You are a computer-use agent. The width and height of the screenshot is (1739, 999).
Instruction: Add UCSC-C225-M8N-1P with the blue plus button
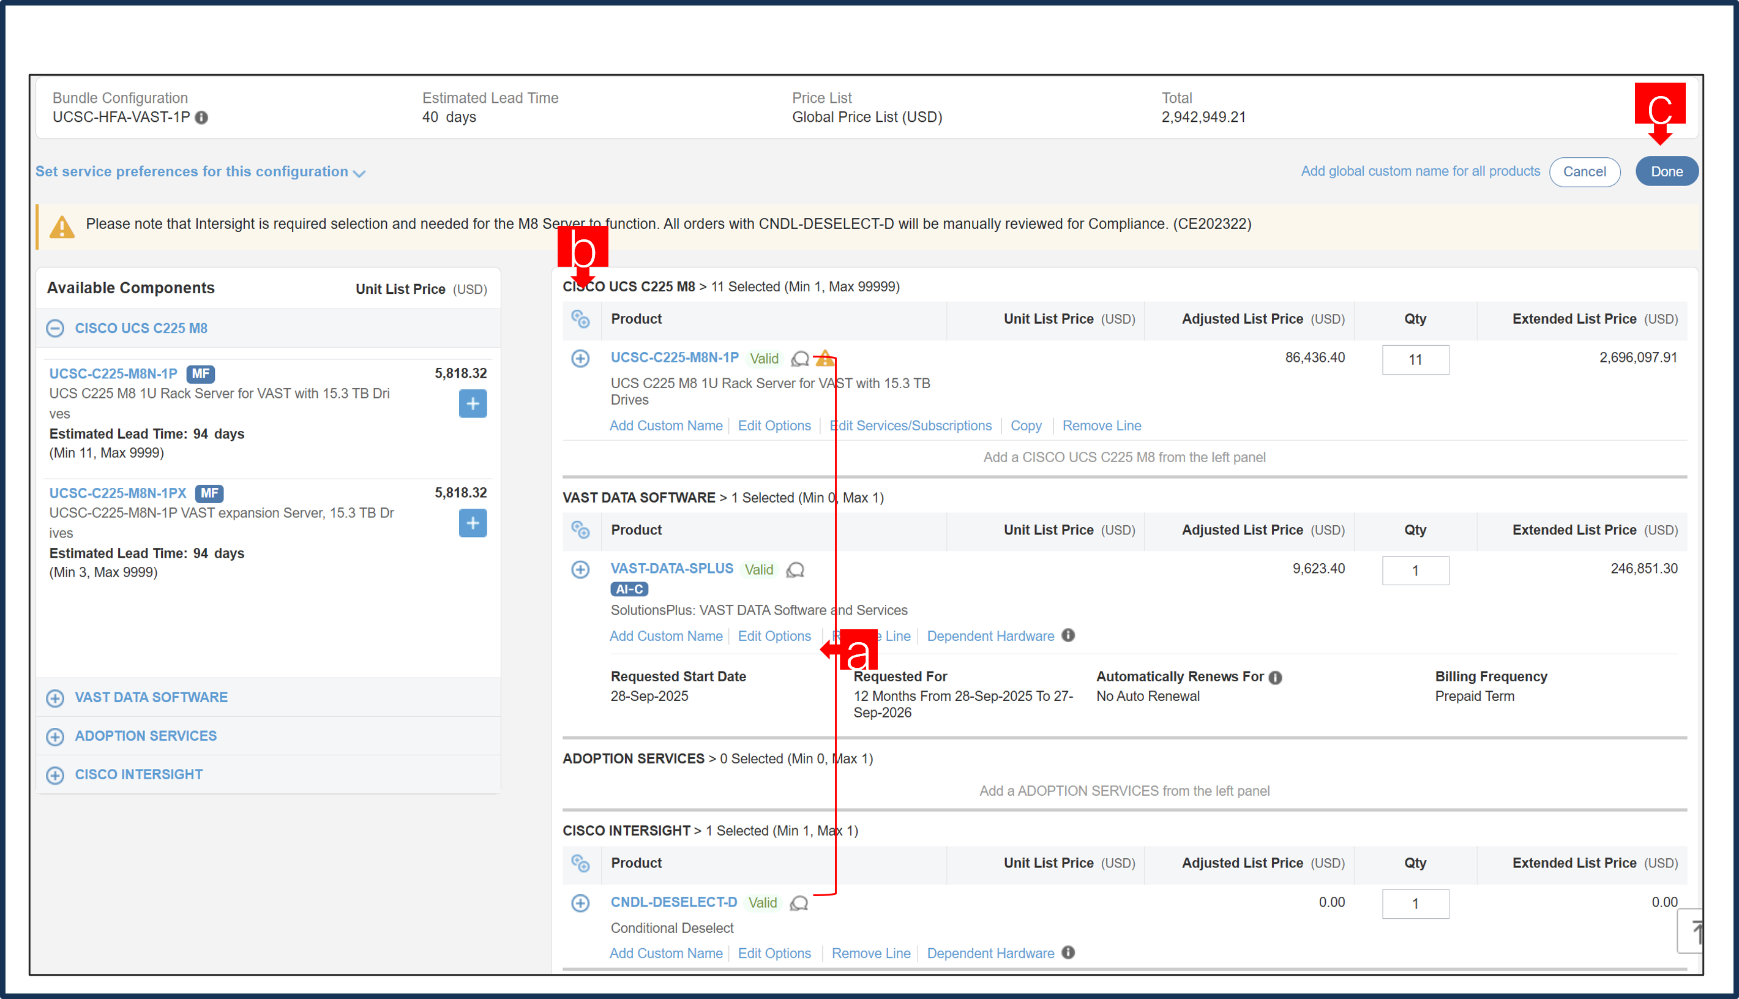click(472, 403)
